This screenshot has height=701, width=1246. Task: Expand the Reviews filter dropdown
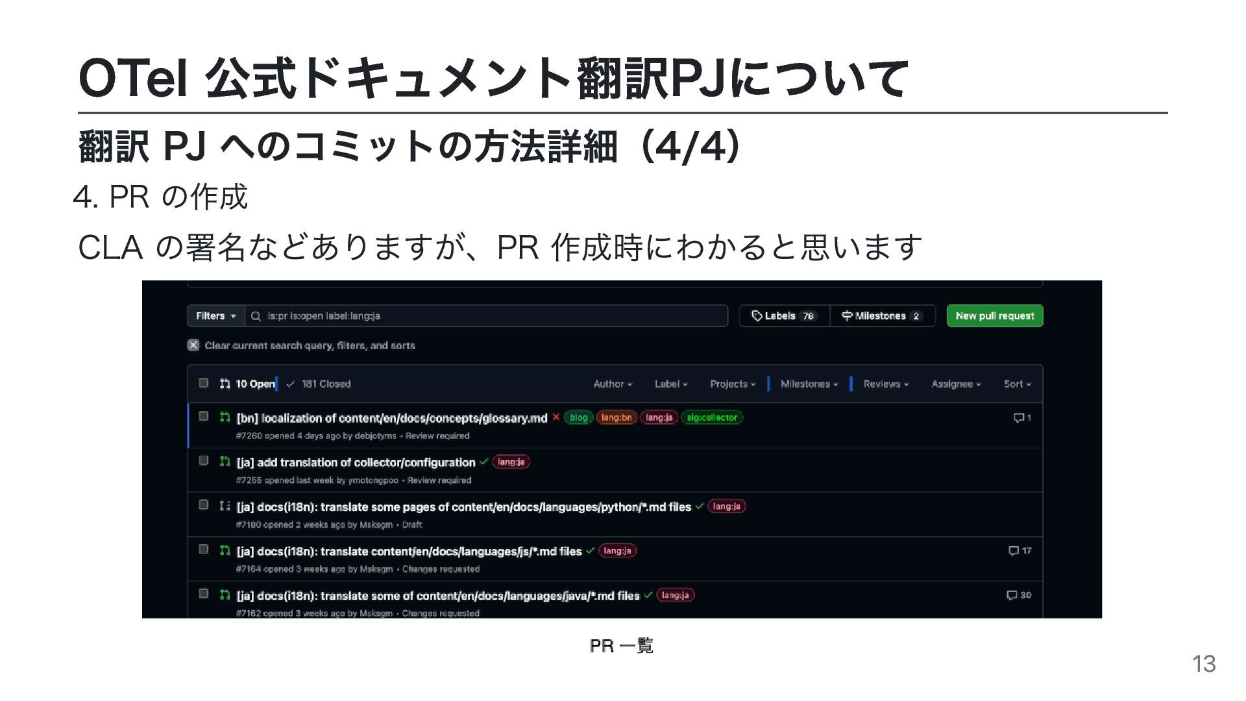pyautogui.click(x=886, y=384)
